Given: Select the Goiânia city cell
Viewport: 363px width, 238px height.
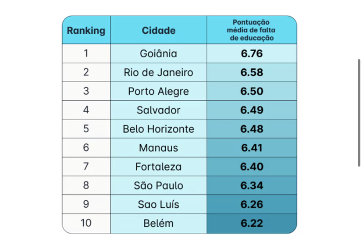Looking at the screenshot, I should click(158, 53).
